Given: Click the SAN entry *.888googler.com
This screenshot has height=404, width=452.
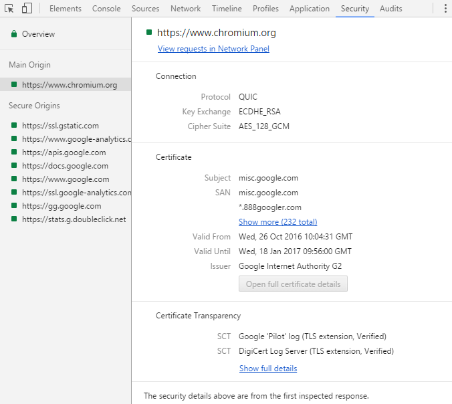Looking at the screenshot, I should click(x=270, y=207).
